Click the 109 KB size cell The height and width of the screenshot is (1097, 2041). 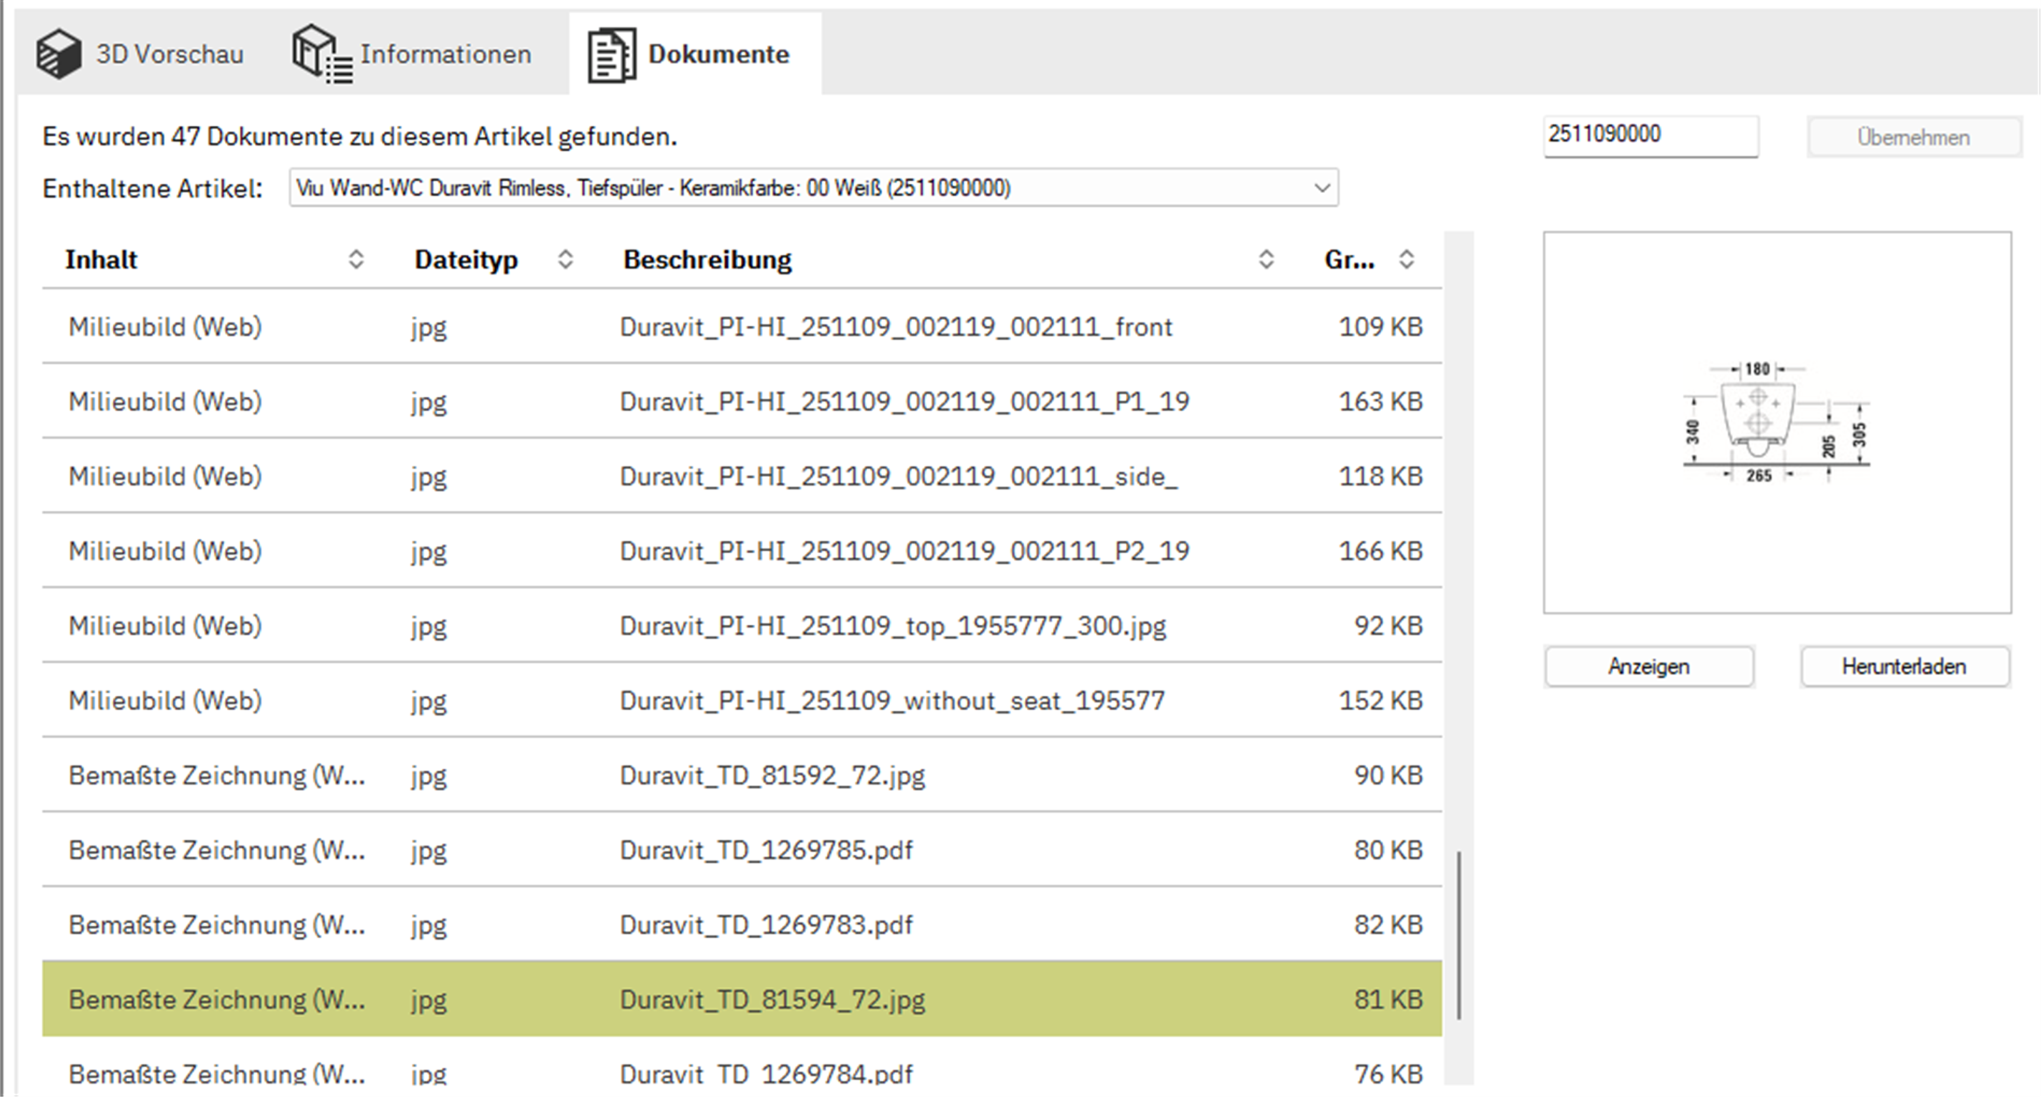1381,326
